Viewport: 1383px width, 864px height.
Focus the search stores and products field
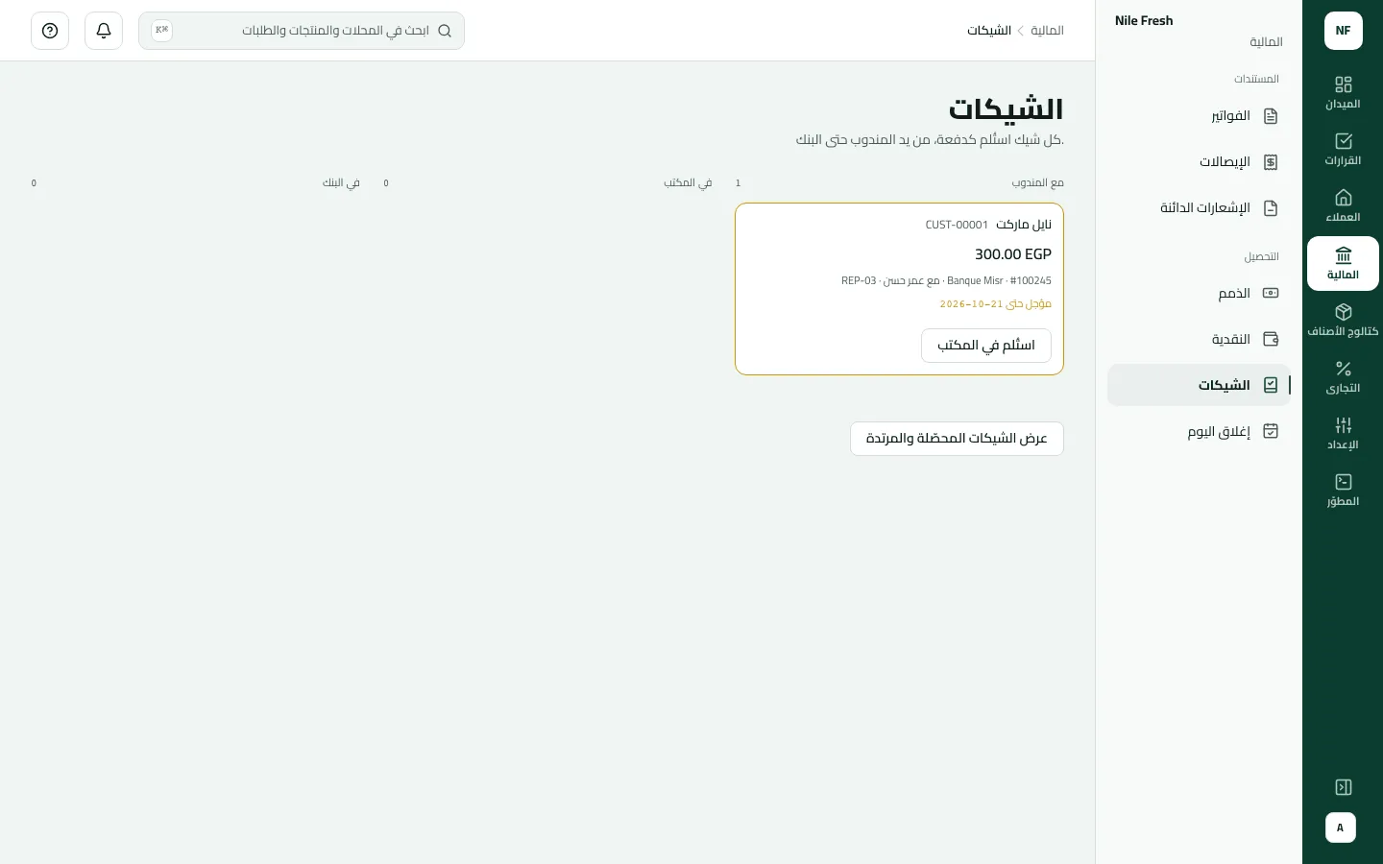click(302, 31)
